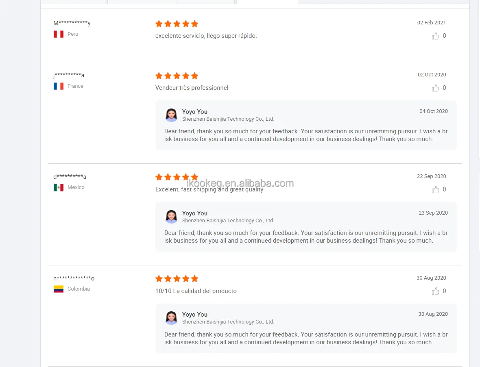The height and width of the screenshot is (367, 480).
Task: Click Shenzhen Baishijia Technology in 23 Sep reply
Action: pos(228,221)
